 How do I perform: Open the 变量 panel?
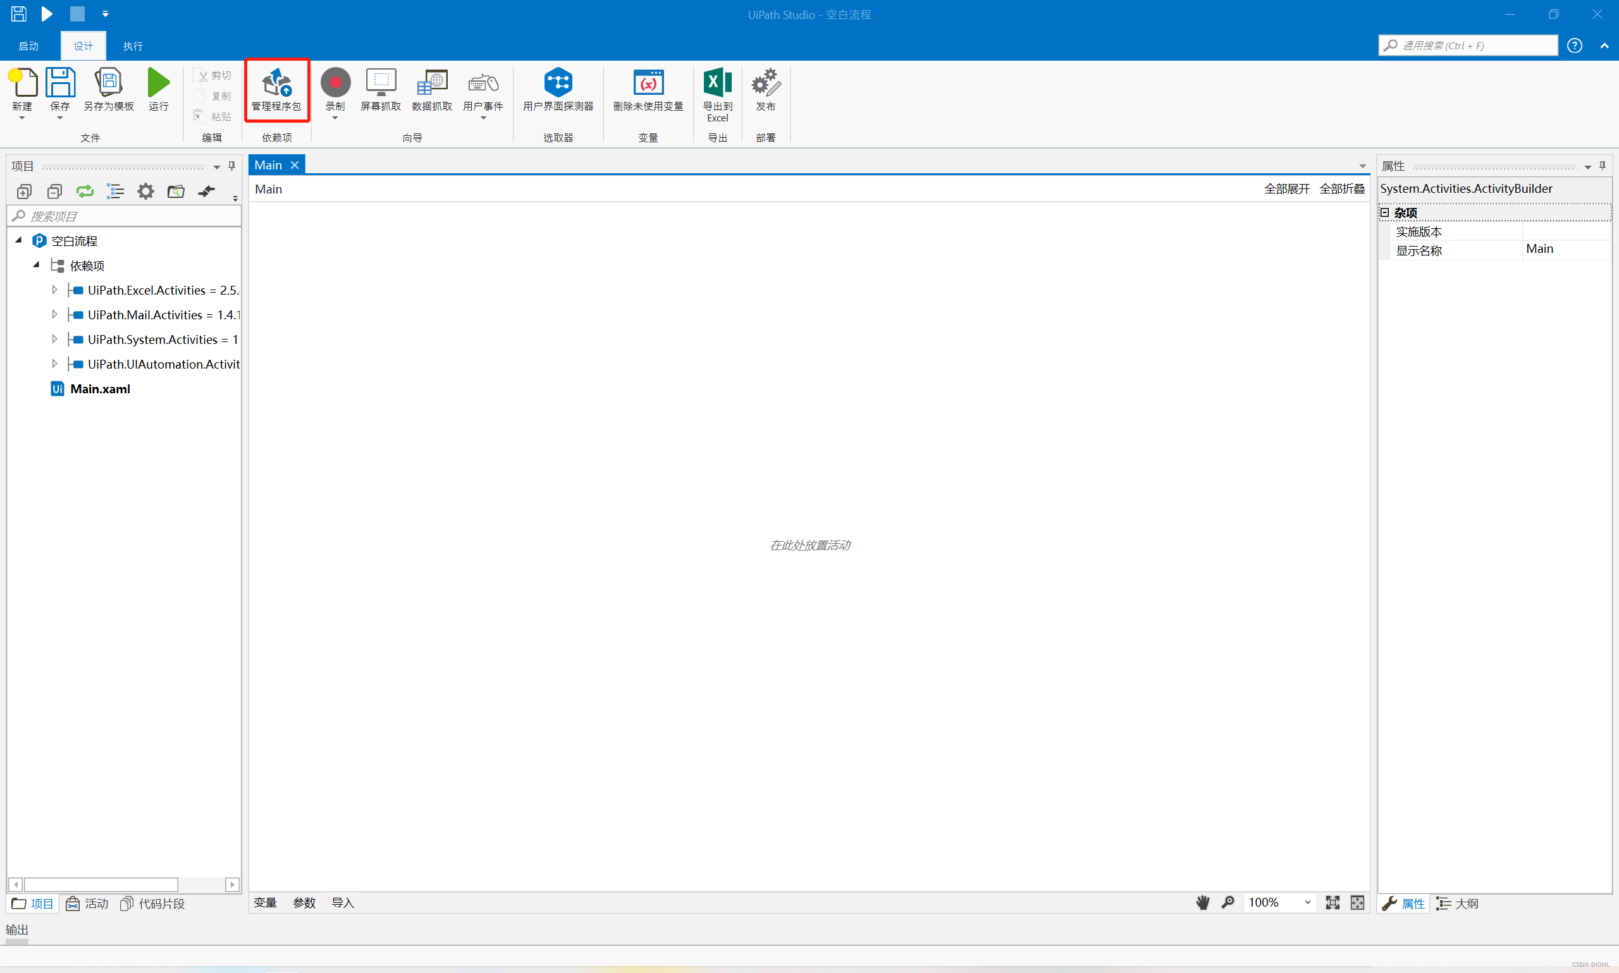click(x=265, y=903)
